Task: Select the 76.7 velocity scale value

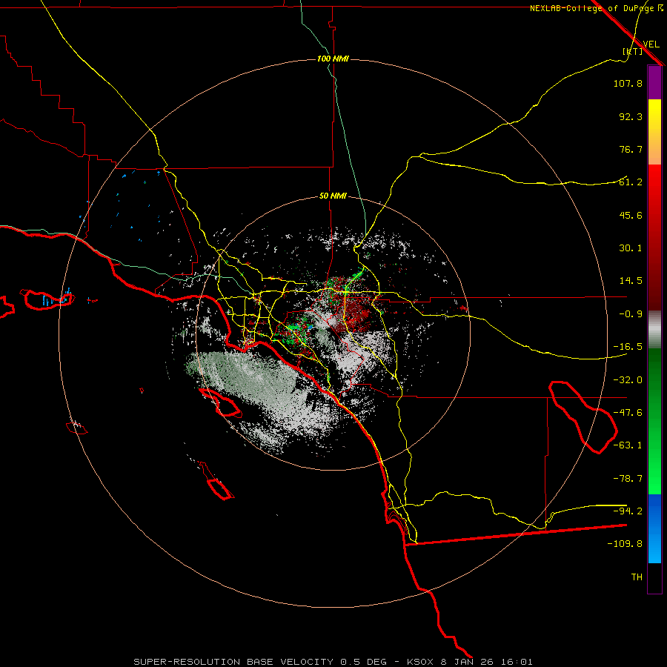Action: click(x=631, y=149)
